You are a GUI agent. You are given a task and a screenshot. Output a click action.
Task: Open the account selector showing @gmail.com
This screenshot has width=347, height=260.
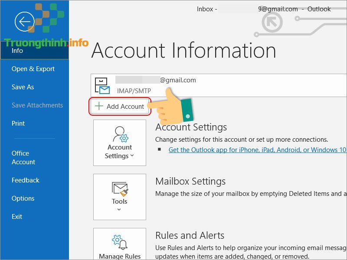[219, 85]
